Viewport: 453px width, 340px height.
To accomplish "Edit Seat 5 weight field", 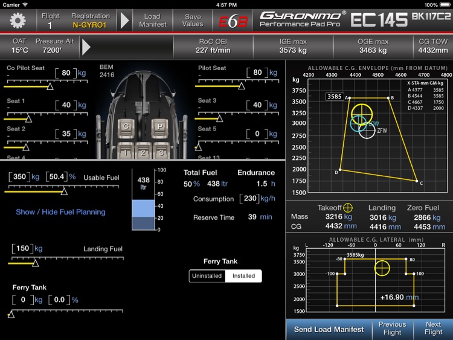I will coord(257,133).
